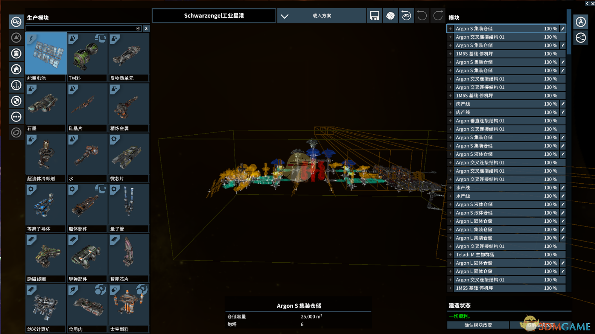Image resolution: width=595 pixels, height=334 pixels.
Task: Select the 食用肉 production module
Action: pyautogui.click(x=87, y=309)
